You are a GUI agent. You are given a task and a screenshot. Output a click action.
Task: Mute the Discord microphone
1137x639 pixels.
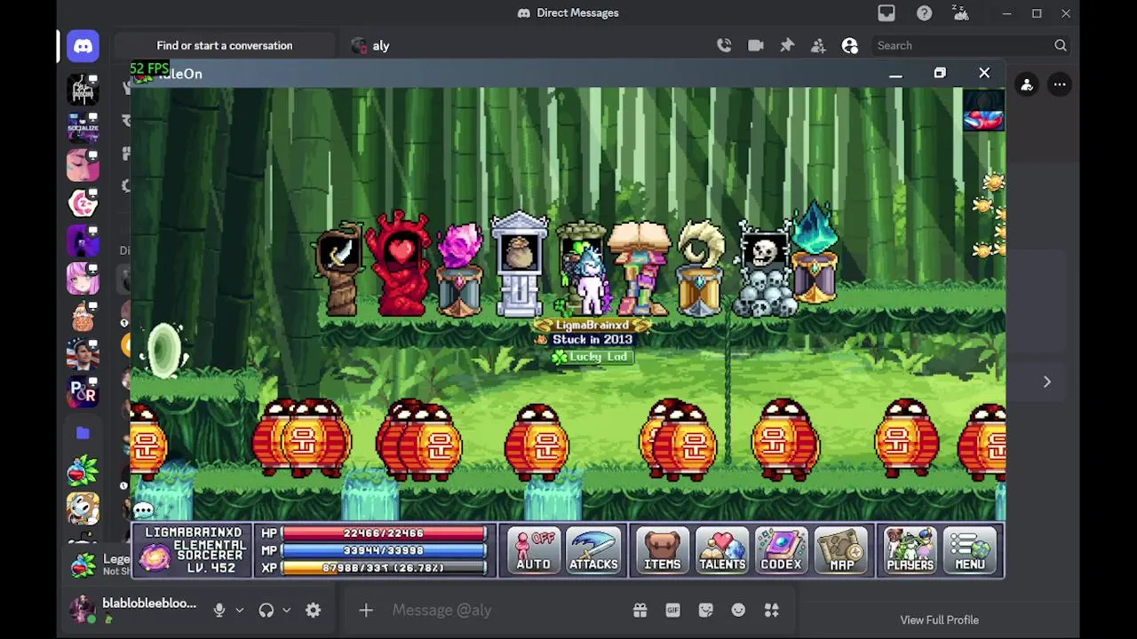point(219,610)
